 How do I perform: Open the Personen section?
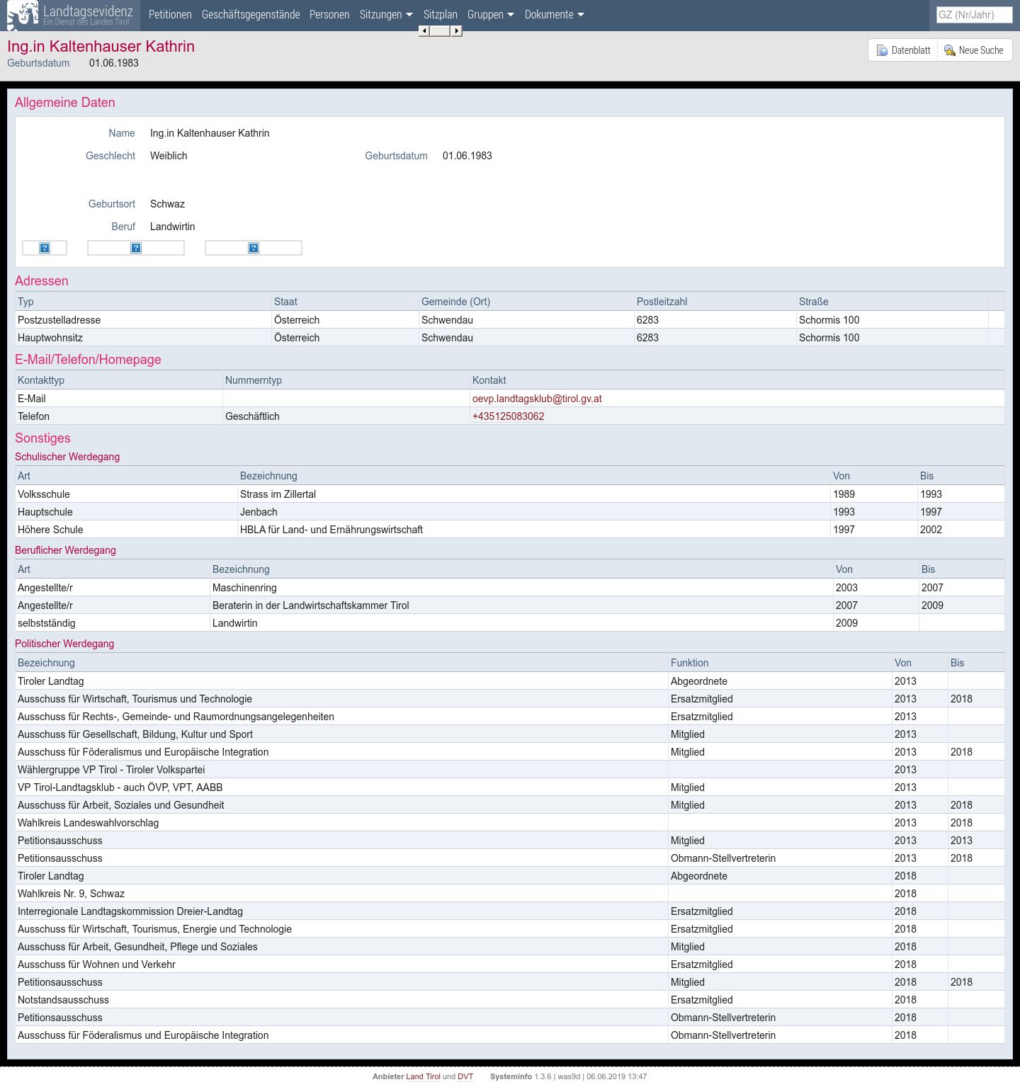329,15
